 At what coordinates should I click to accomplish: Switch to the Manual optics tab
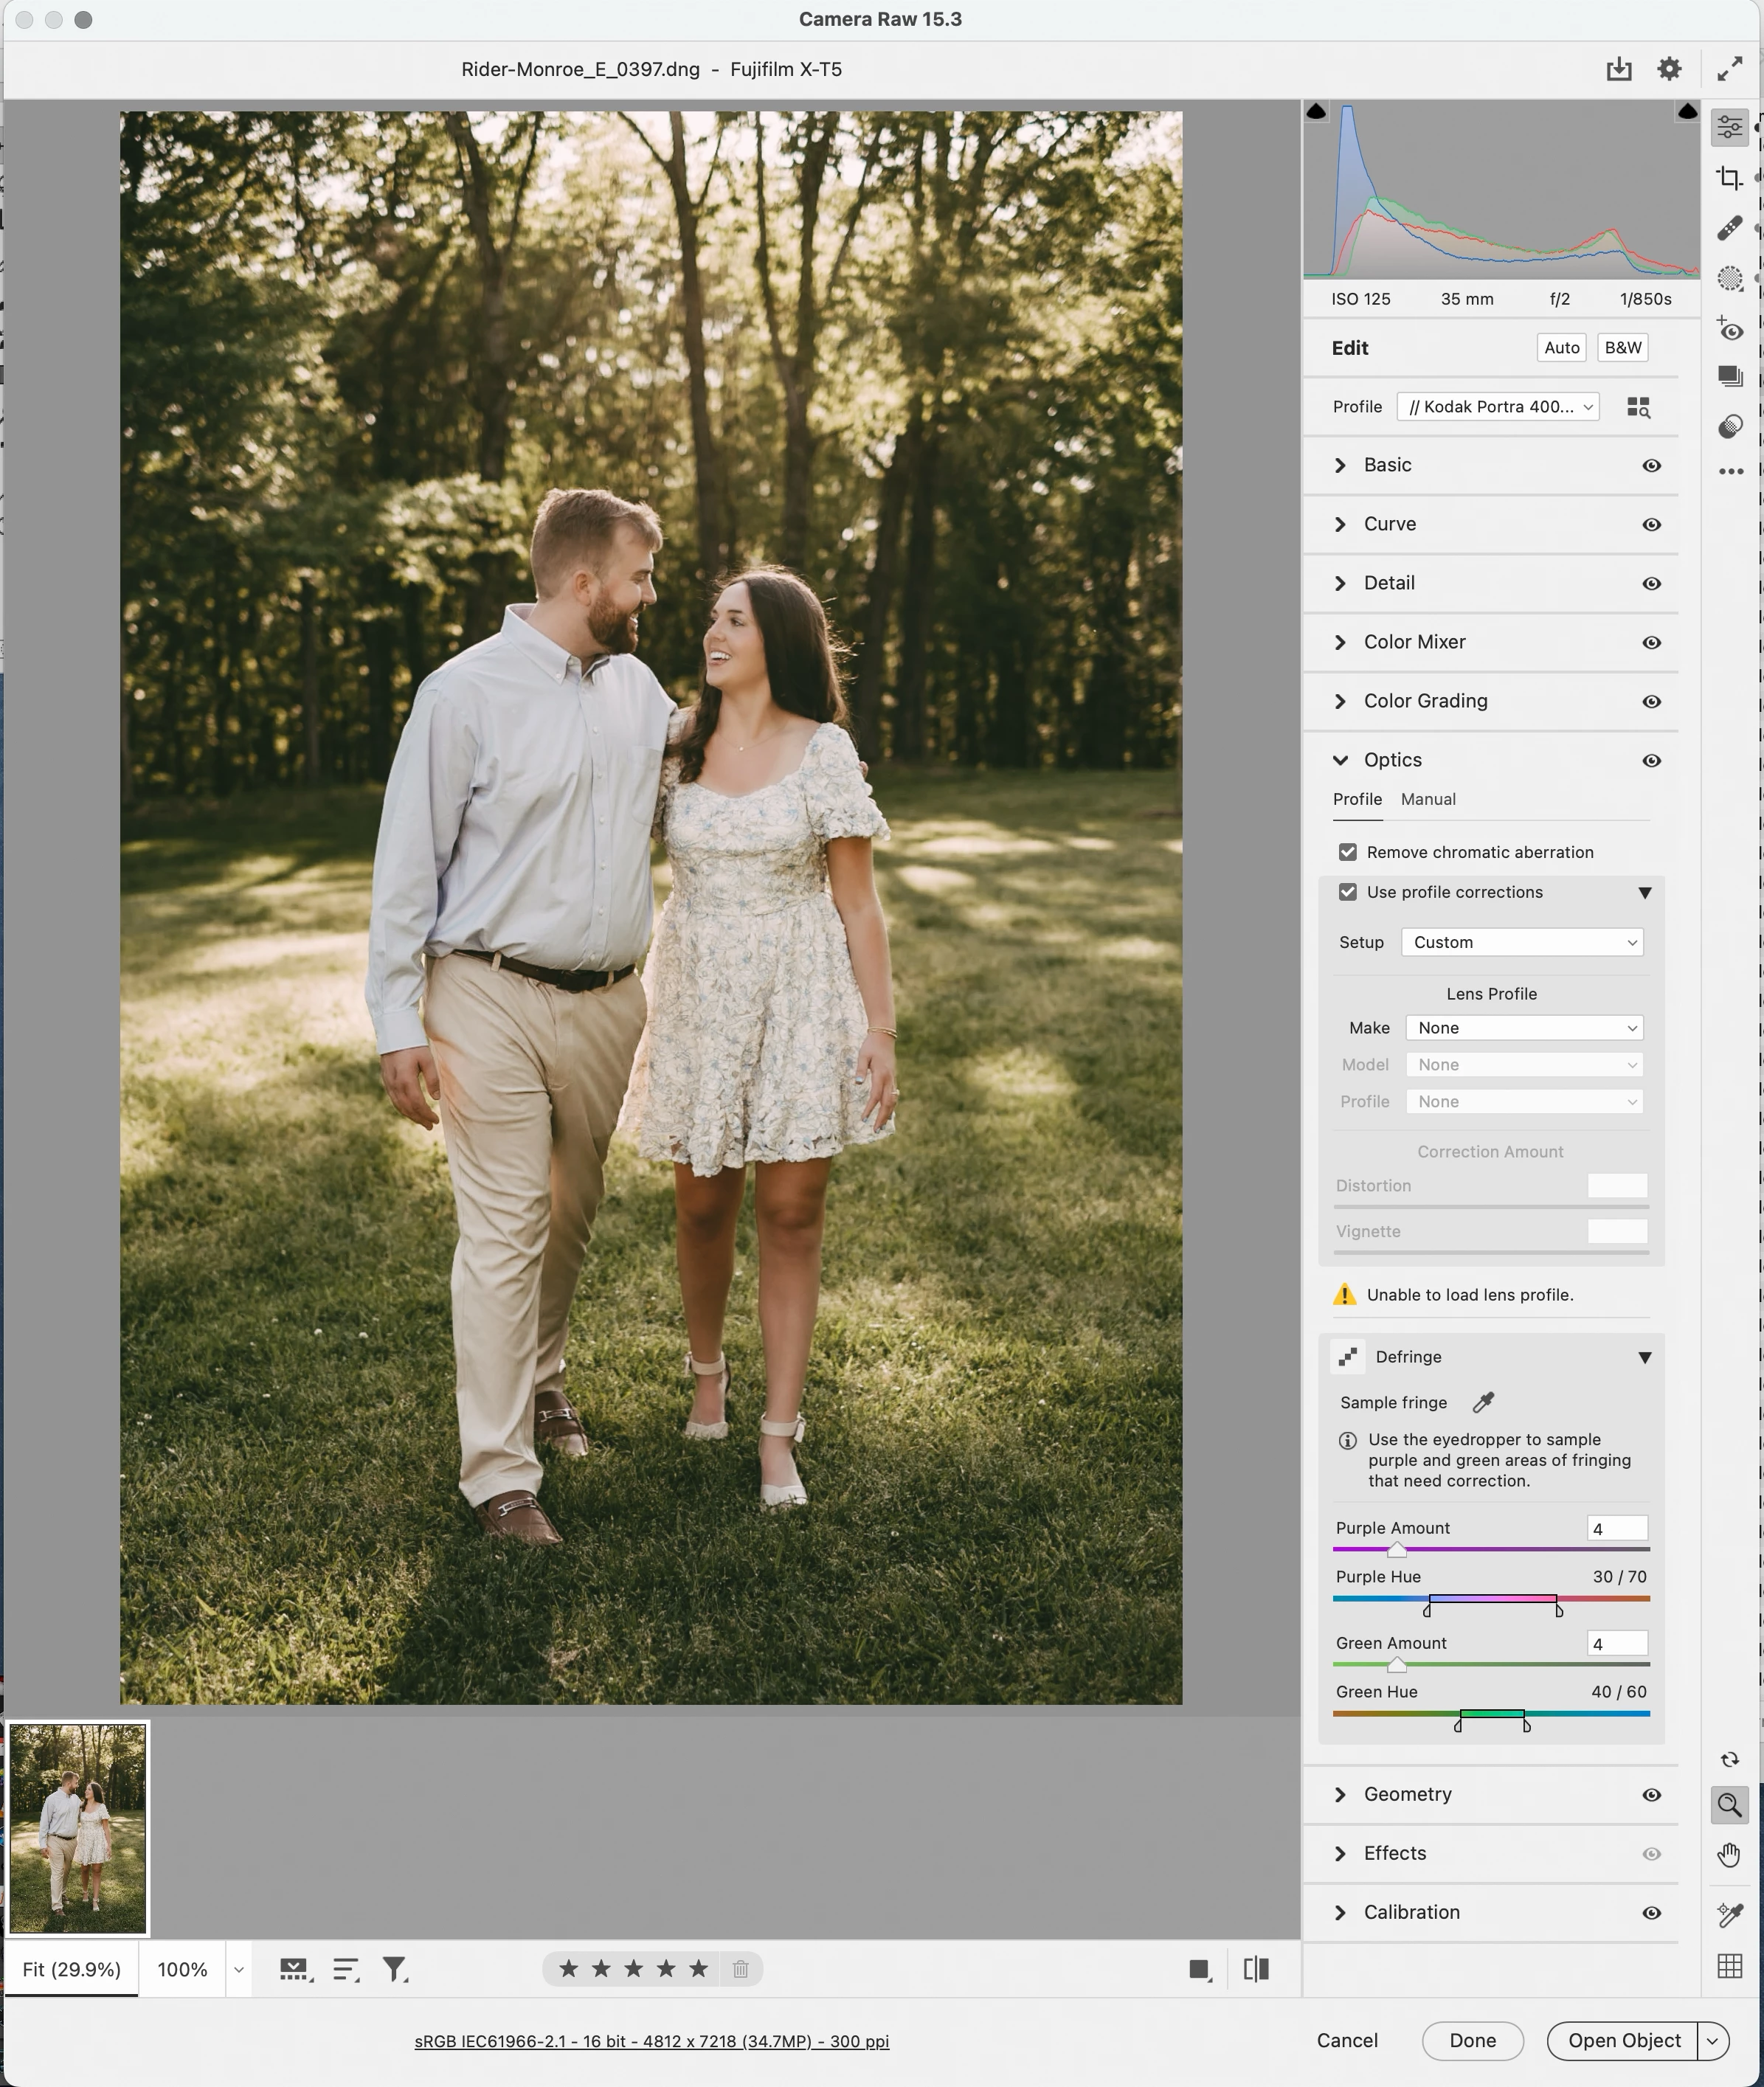(x=1427, y=799)
